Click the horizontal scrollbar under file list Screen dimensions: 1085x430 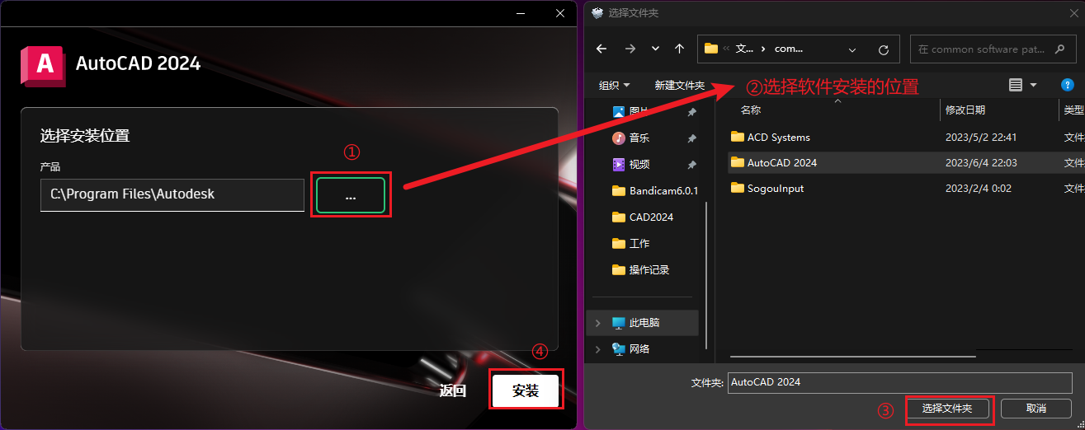point(853,357)
